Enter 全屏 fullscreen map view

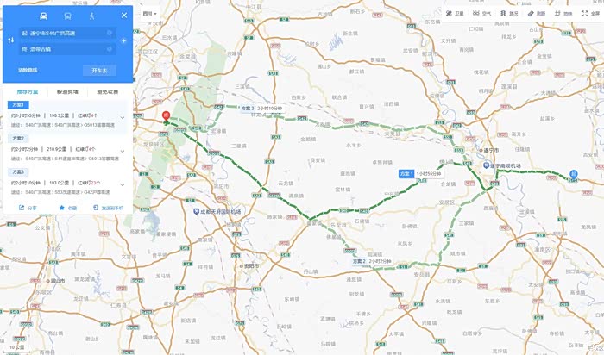591,14
